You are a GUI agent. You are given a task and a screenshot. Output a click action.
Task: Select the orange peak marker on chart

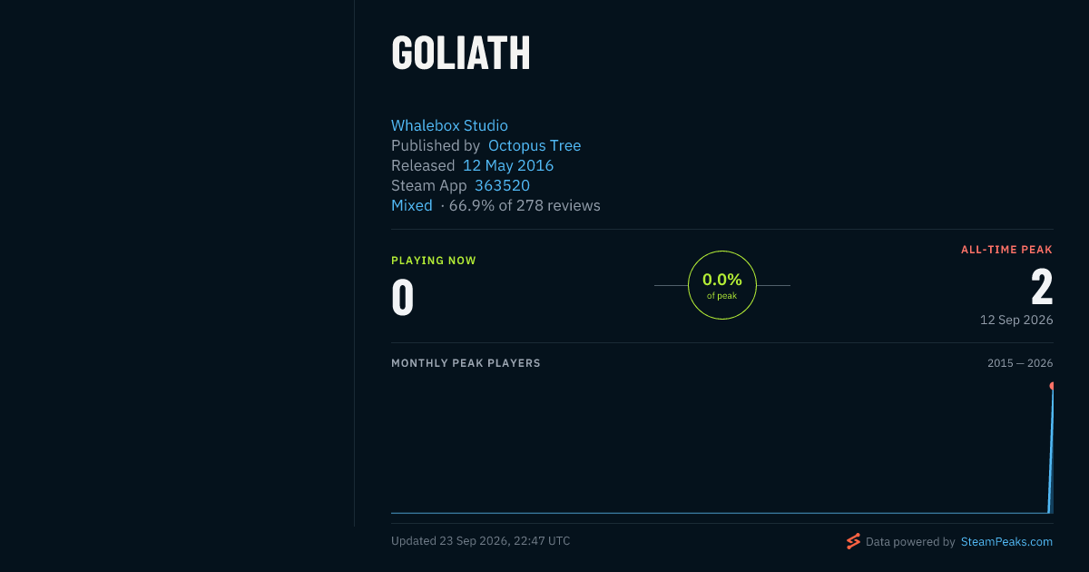pyautogui.click(x=1052, y=386)
